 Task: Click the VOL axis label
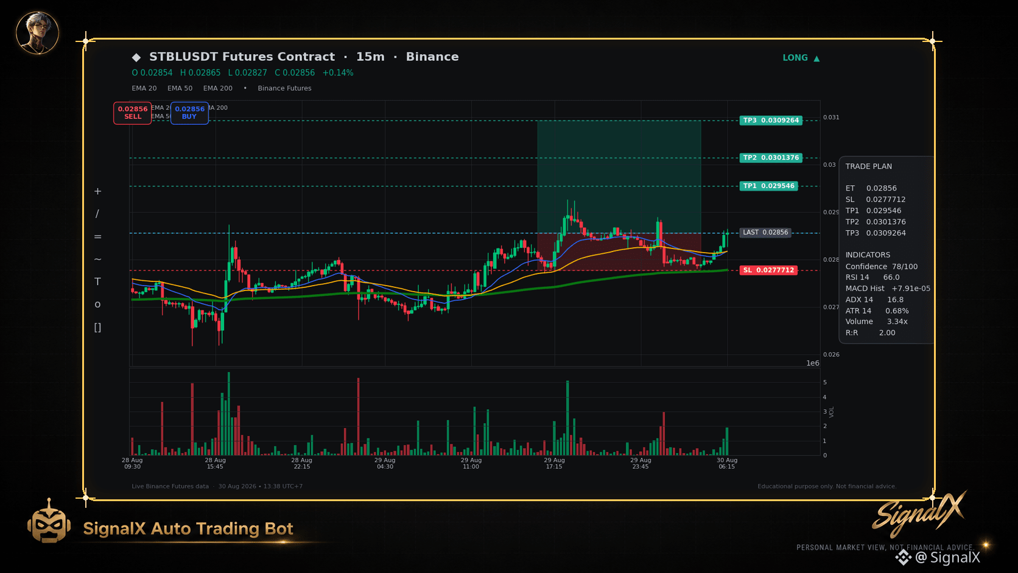pyautogui.click(x=832, y=412)
